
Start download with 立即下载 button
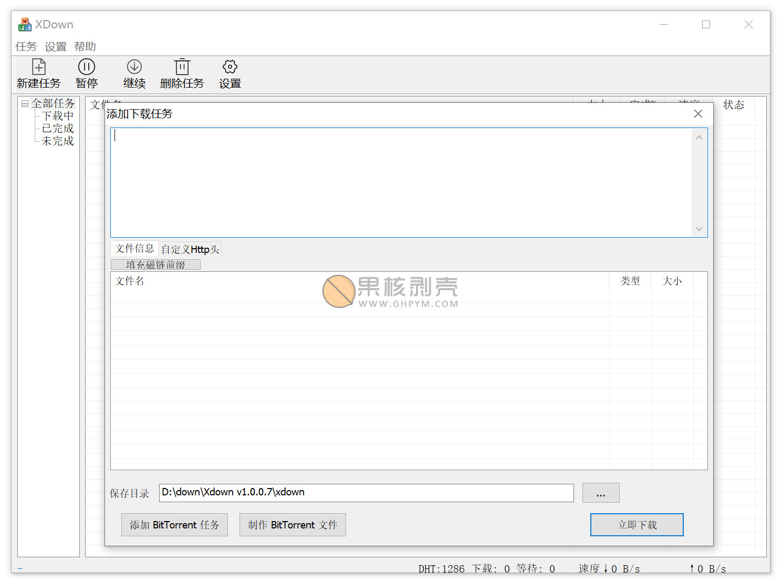pyautogui.click(x=637, y=525)
